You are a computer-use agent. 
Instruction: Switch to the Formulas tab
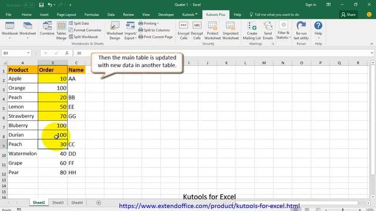[x=92, y=15]
